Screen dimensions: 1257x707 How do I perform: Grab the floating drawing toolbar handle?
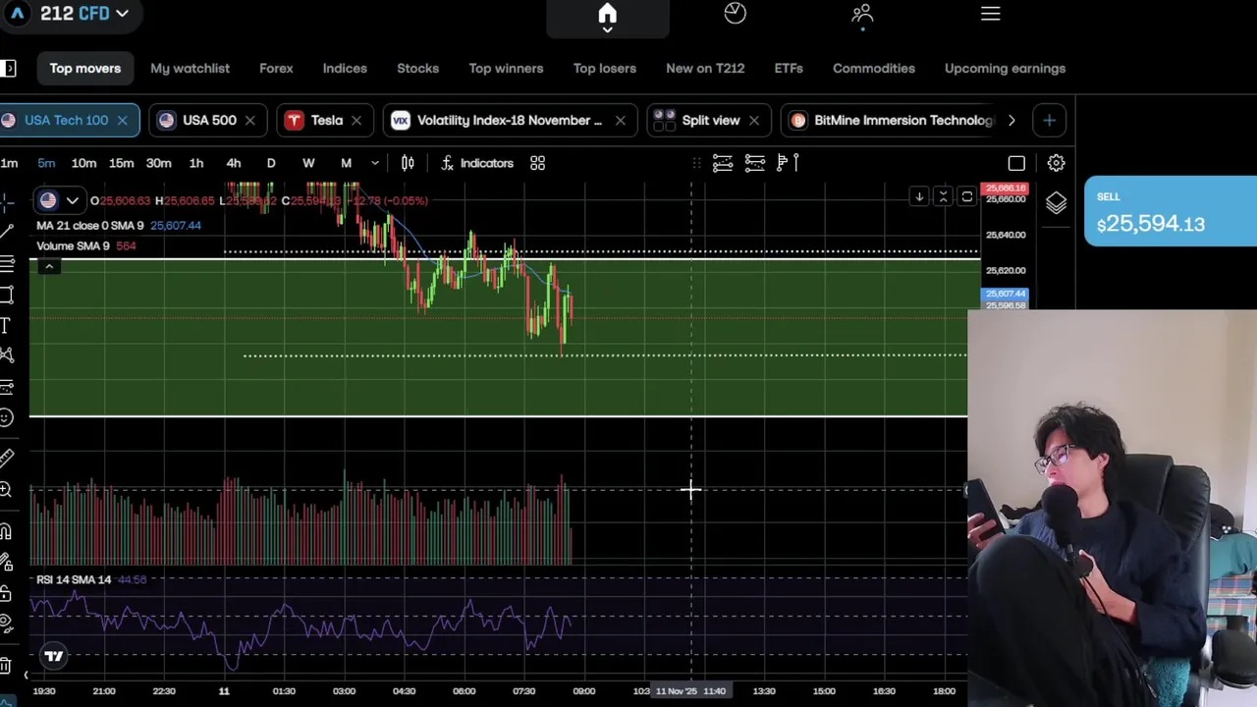tap(696, 163)
